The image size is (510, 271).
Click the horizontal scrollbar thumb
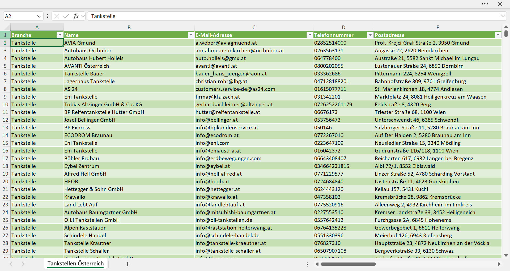pos(348,264)
